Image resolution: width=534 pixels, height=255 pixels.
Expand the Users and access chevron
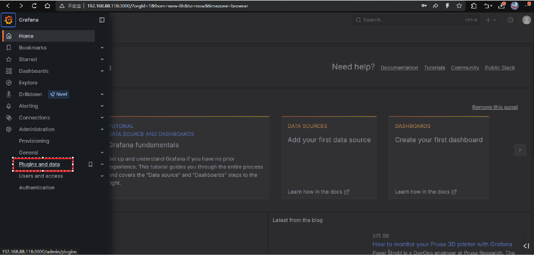[x=102, y=176]
